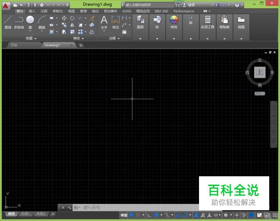
Task: Select the 圆弧 (Arc) tool
Action: [x=42, y=22]
